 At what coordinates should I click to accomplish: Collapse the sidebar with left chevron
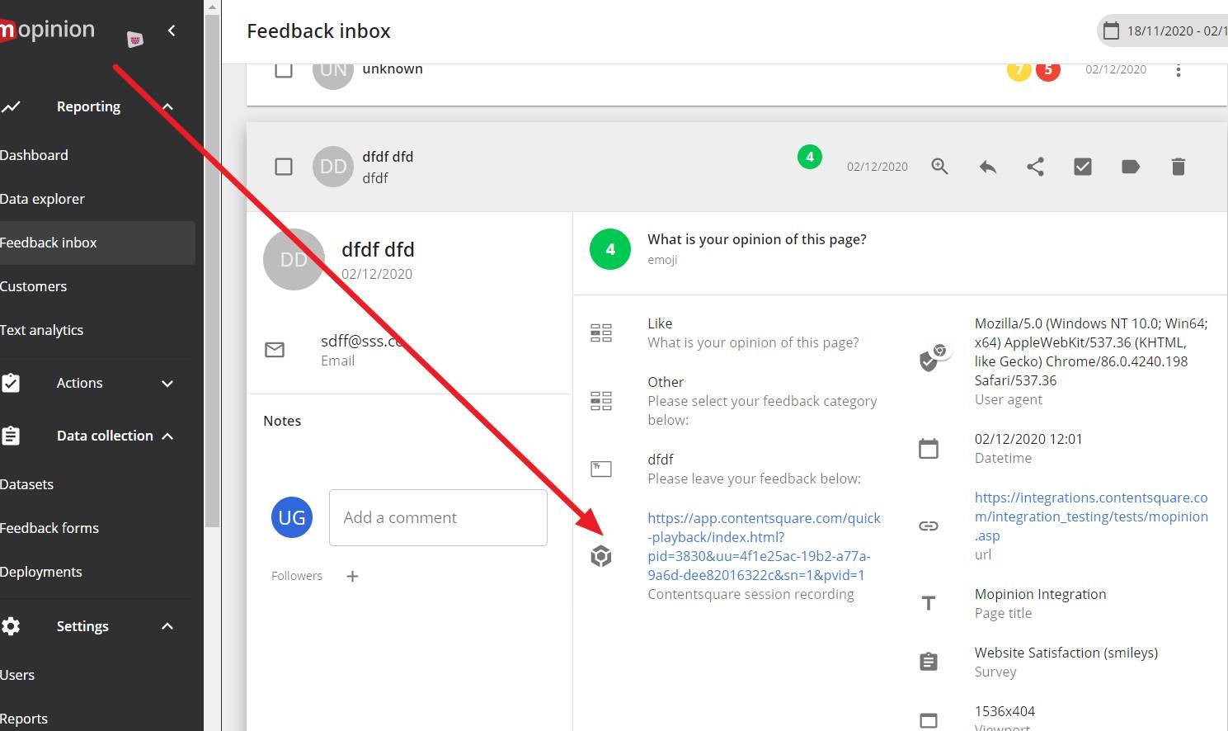click(172, 31)
